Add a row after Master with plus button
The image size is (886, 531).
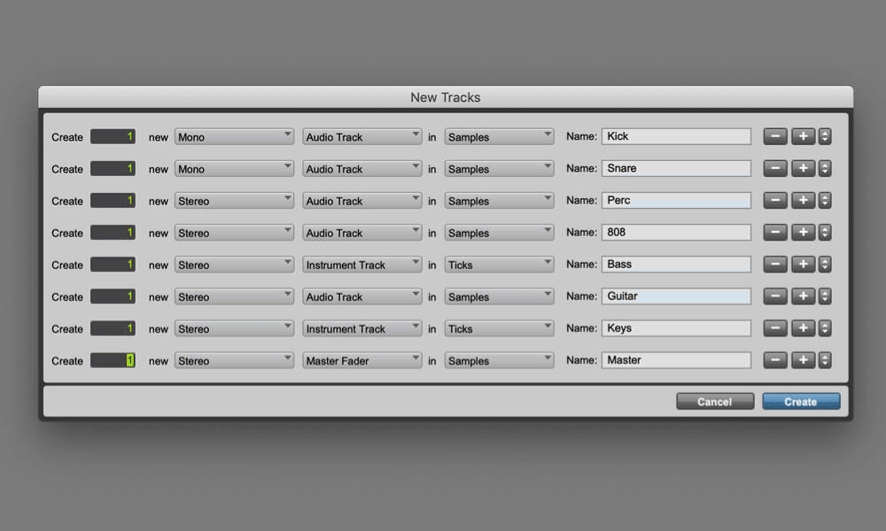click(803, 360)
